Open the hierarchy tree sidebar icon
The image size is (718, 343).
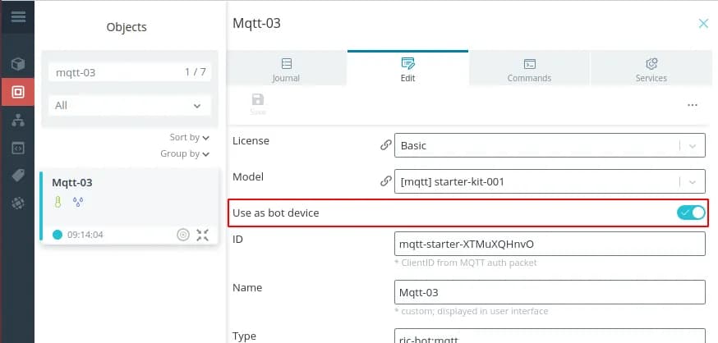click(17, 120)
